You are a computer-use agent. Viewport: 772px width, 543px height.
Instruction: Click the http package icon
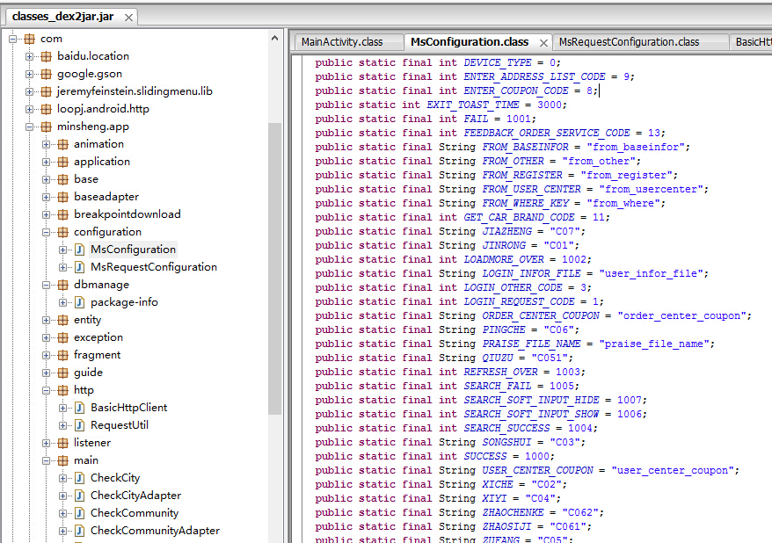pos(63,390)
